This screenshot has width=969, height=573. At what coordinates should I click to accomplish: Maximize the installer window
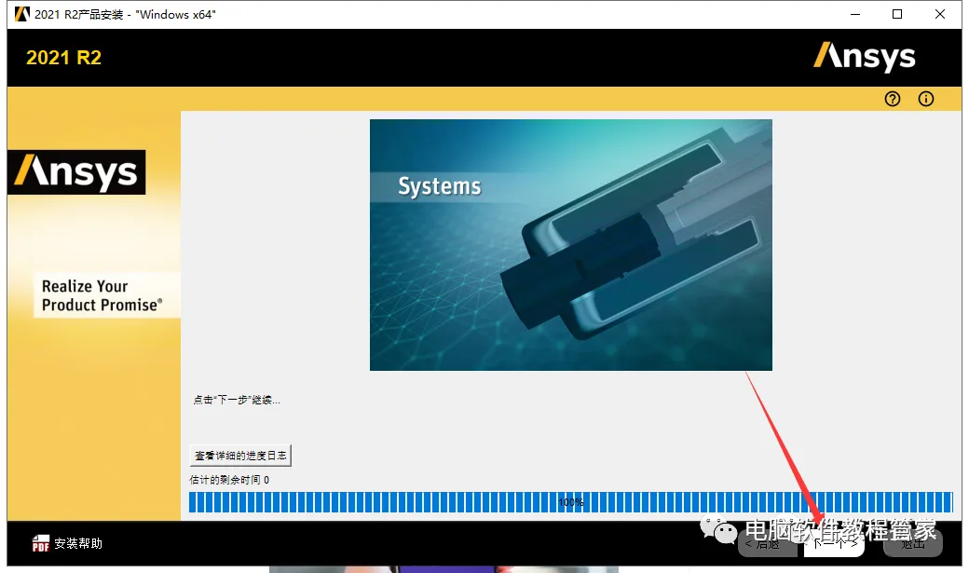pos(897,14)
